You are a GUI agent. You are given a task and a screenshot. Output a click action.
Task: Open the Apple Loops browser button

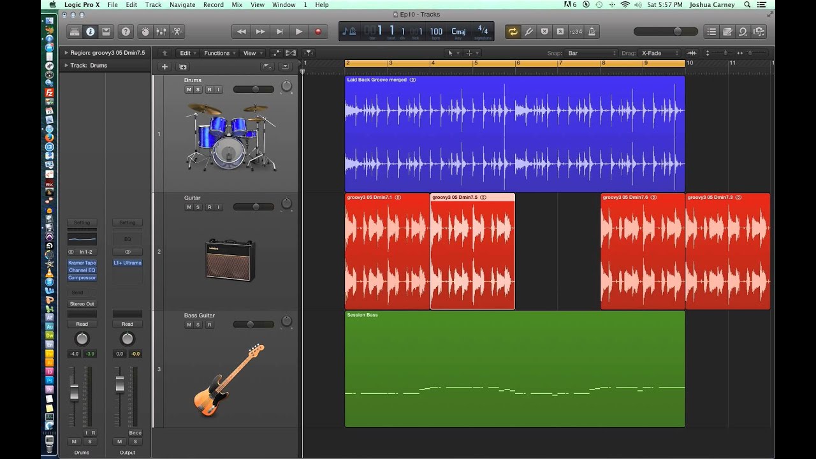coord(743,31)
